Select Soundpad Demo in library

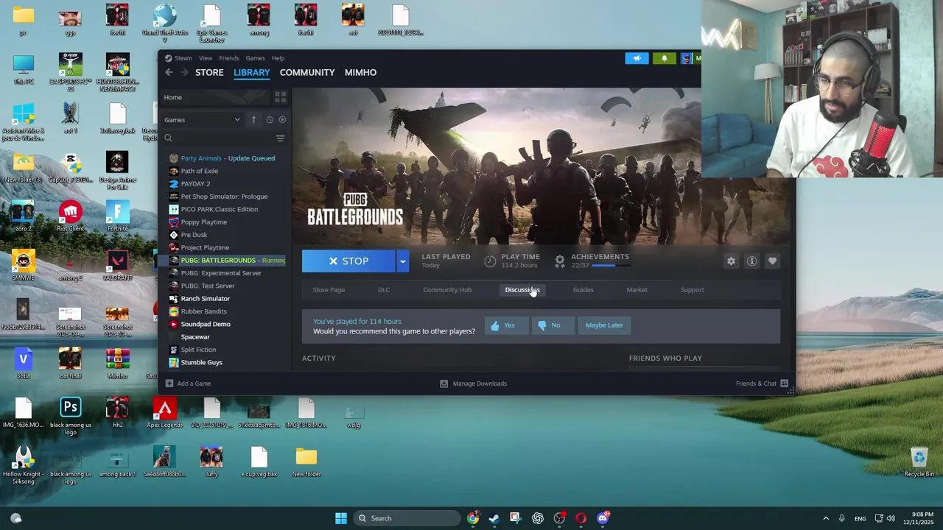click(206, 324)
